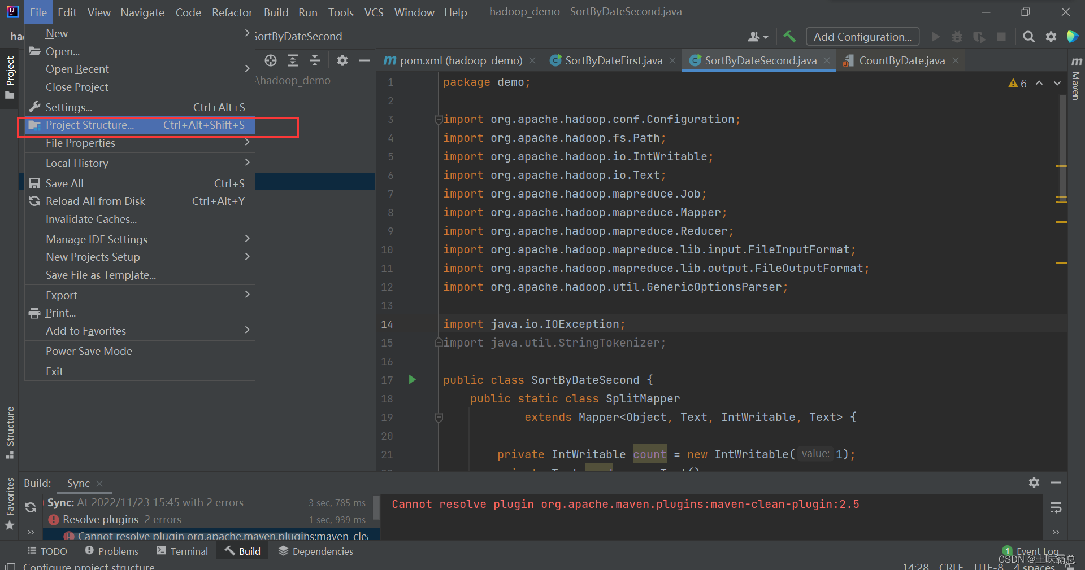Click the warnings indicator showing 6
Viewport: 1085px width, 570px height.
[x=1018, y=84]
